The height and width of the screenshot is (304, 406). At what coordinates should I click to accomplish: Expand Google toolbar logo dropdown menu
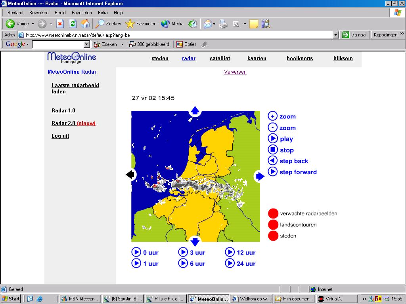(28, 44)
